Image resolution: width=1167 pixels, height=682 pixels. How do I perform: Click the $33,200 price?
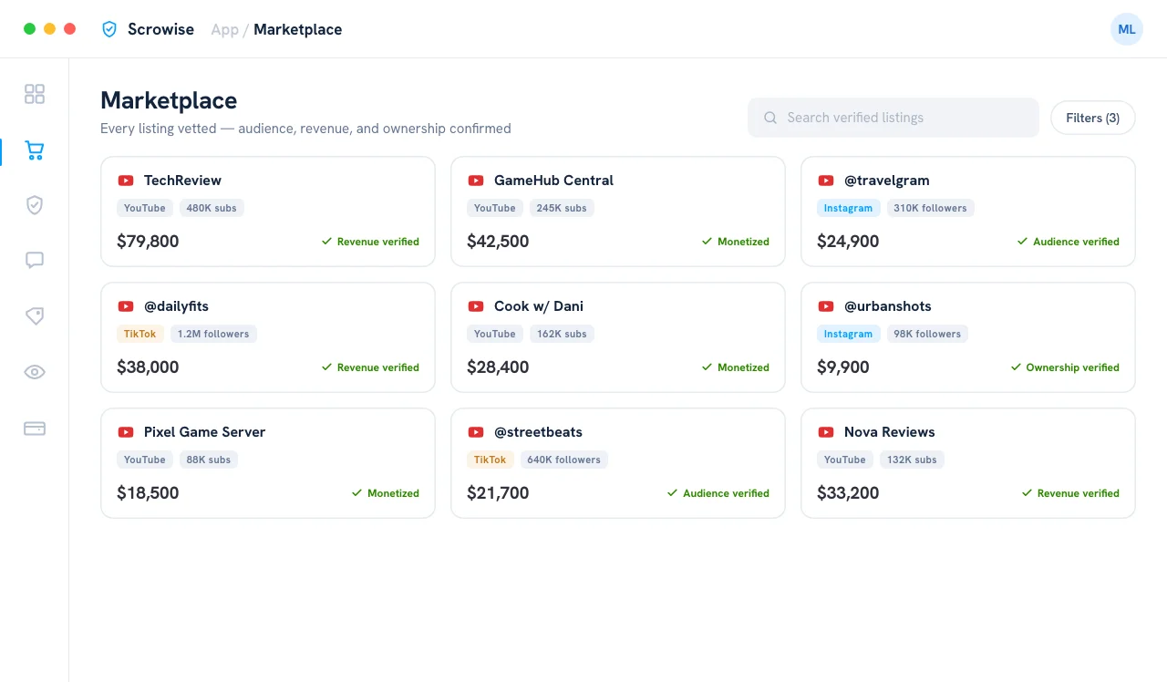[848, 493]
